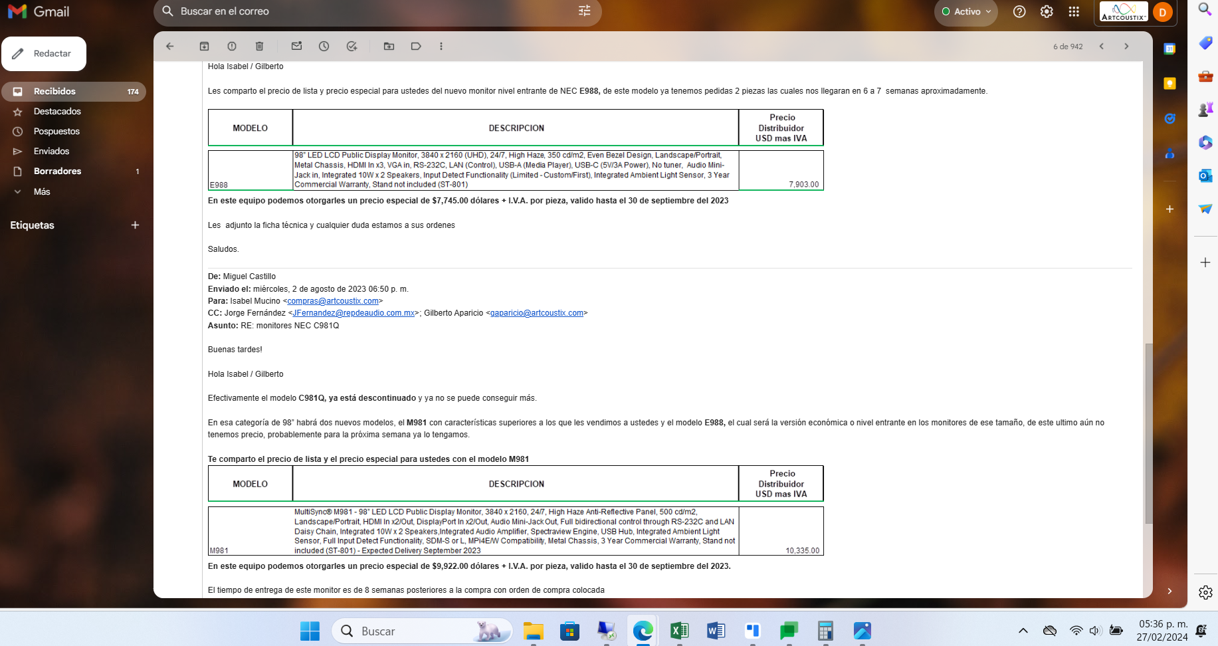Open Word from the taskbar

click(716, 631)
